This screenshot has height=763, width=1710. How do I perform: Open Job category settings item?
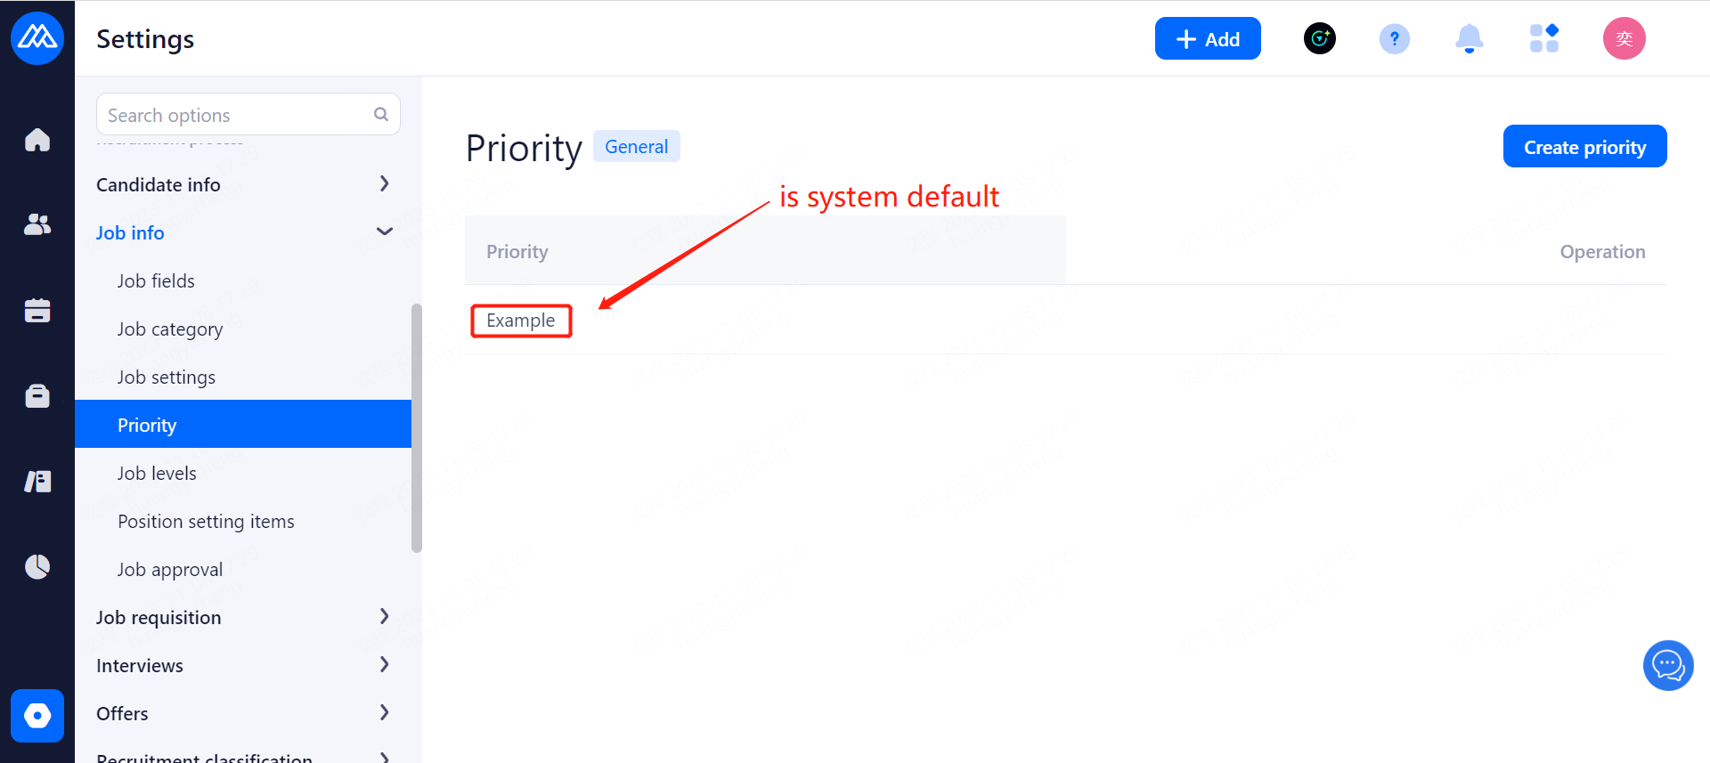point(170,329)
